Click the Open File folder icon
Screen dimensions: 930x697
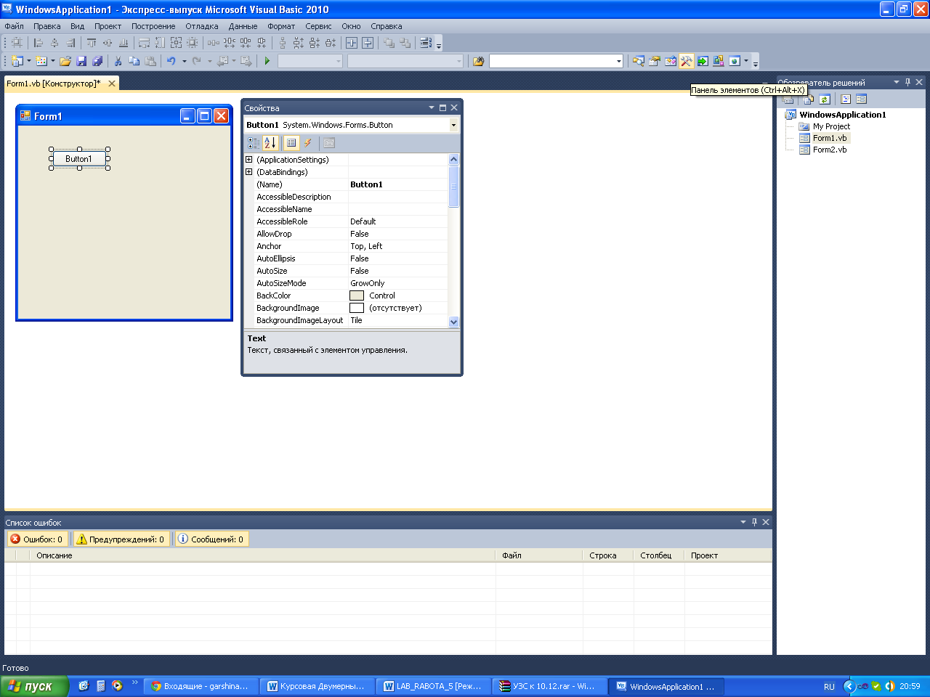click(x=65, y=61)
